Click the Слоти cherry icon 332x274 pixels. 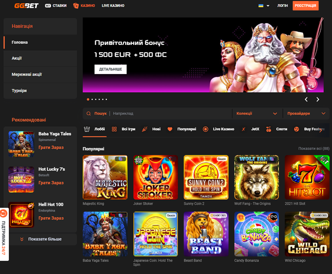[x=269, y=129]
